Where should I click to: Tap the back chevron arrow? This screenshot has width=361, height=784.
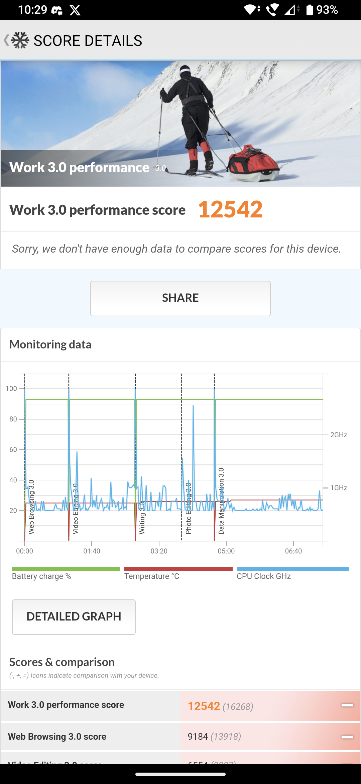click(6, 40)
